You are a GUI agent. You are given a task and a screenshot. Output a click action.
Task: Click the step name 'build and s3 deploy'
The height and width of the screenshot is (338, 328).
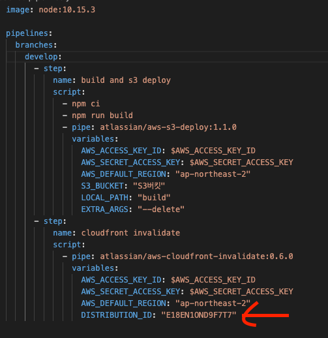126,80
